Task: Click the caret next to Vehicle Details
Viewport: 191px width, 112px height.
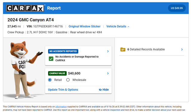Action: (128, 27)
